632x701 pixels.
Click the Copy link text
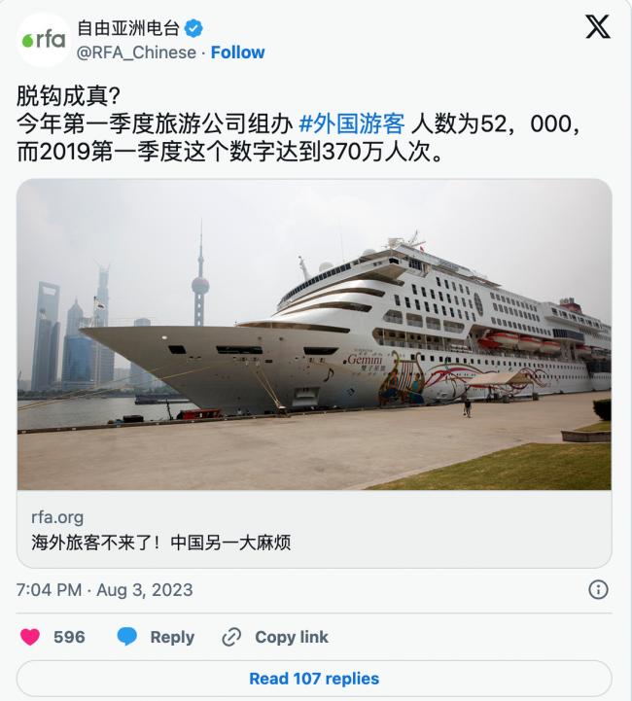click(292, 637)
